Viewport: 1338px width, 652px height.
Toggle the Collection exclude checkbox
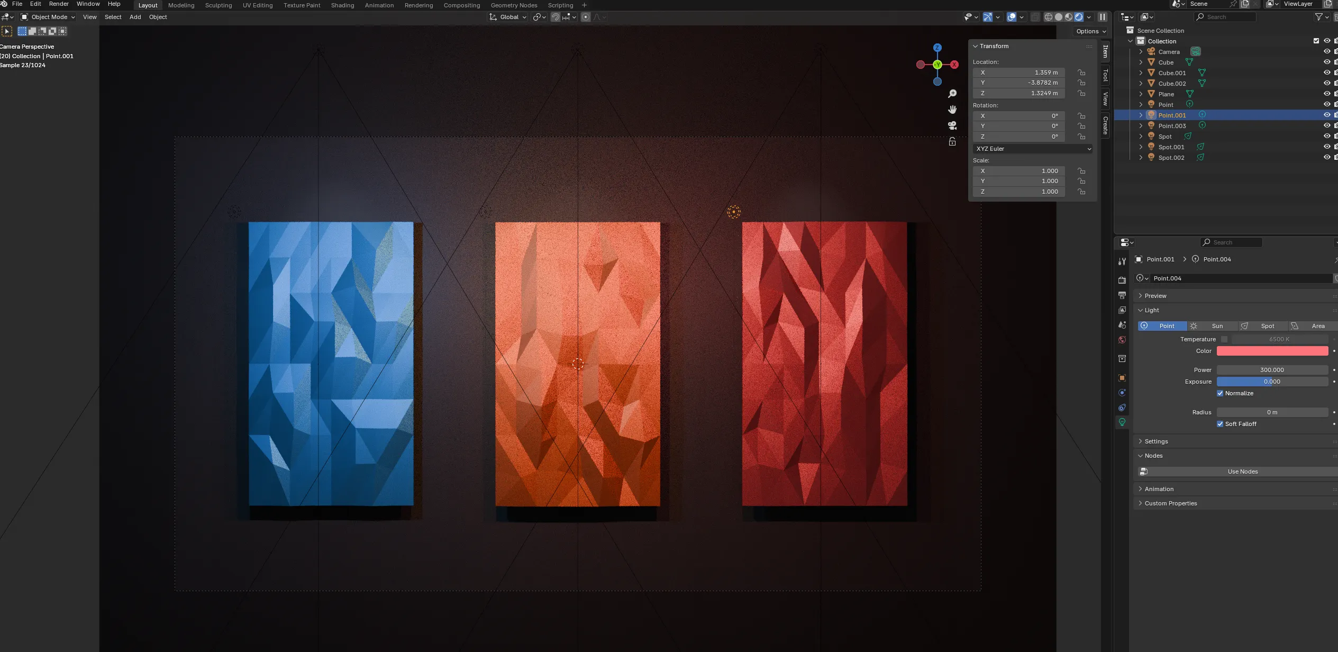[1316, 41]
